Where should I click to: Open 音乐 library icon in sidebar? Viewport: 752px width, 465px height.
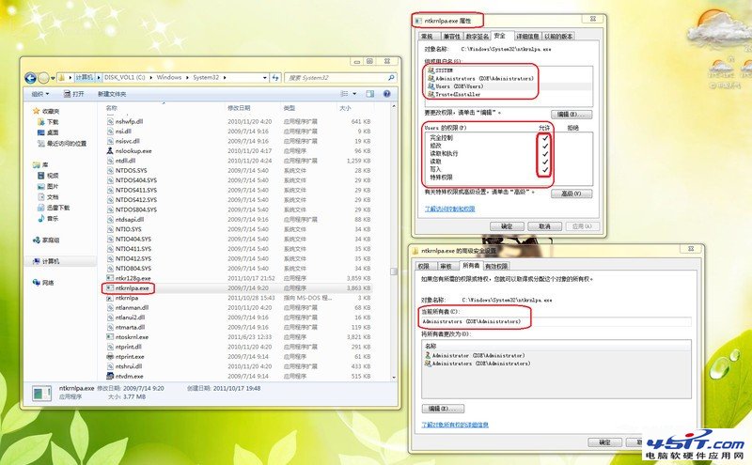point(41,219)
